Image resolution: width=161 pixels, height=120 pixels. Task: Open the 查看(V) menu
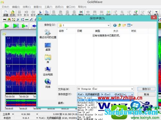pyautogui.click(x=38, y=7)
